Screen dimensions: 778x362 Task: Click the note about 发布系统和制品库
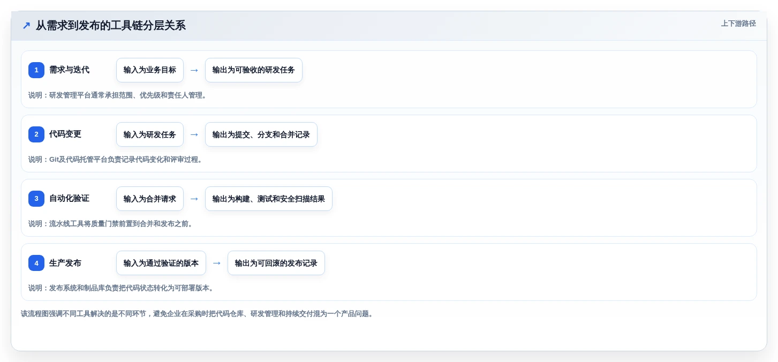123,288
